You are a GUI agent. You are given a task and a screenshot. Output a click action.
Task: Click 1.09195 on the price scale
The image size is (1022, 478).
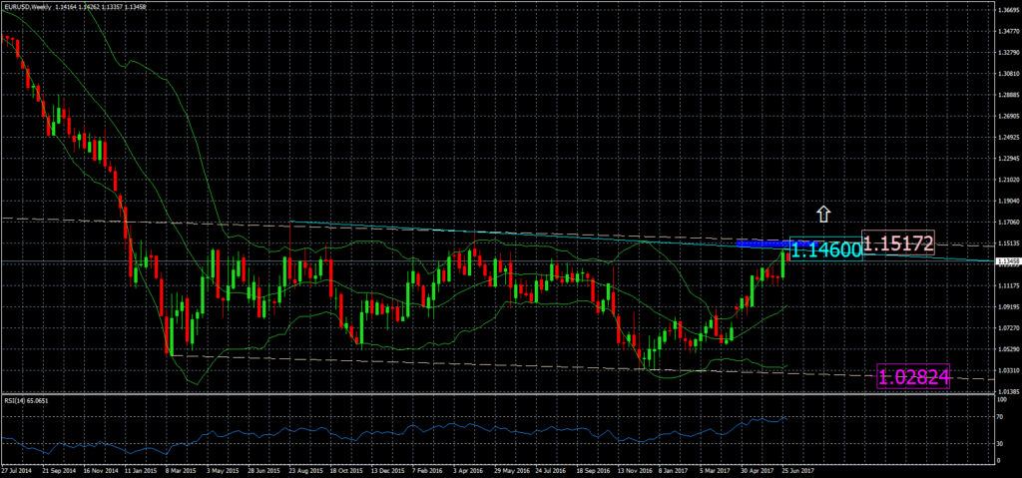(x=1007, y=307)
